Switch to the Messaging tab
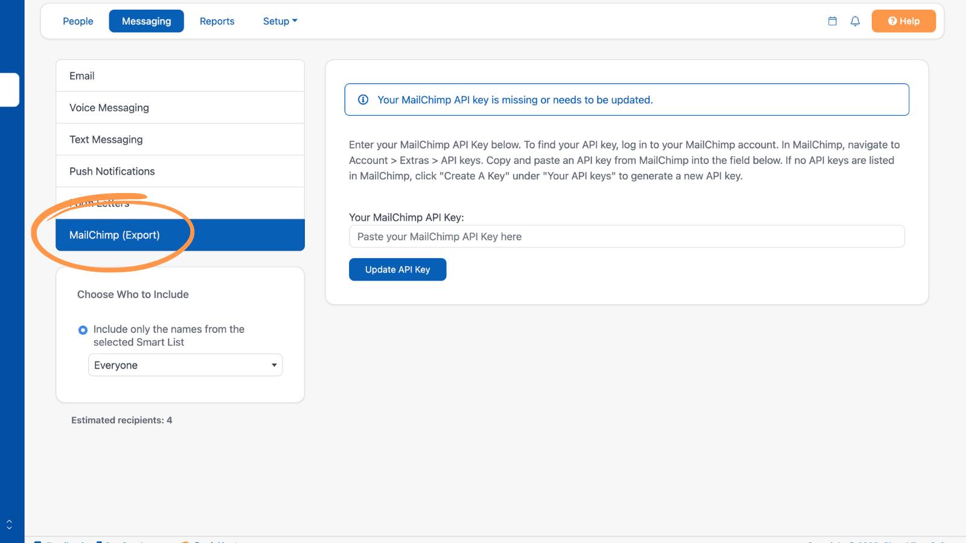This screenshot has height=543, width=966. (x=146, y=21)
